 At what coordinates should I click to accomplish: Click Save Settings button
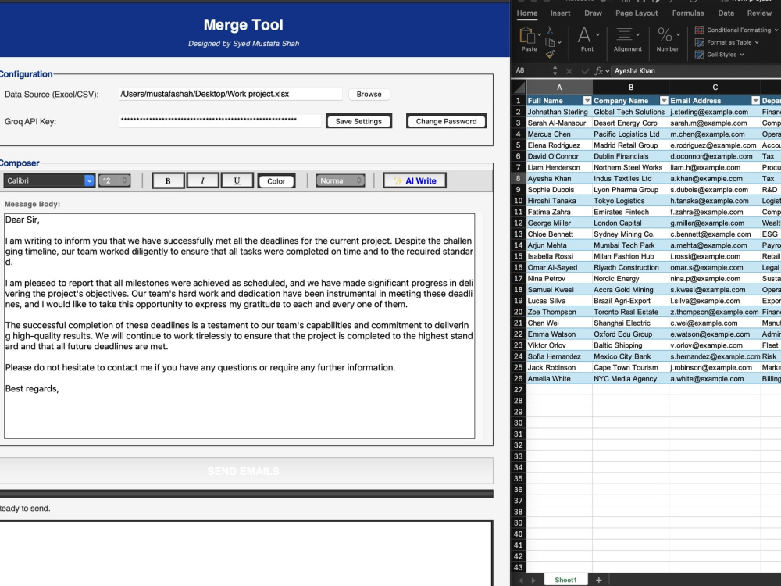(358, 121)
